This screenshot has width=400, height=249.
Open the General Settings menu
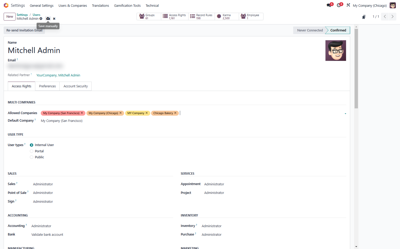click(x=42, y=6)
